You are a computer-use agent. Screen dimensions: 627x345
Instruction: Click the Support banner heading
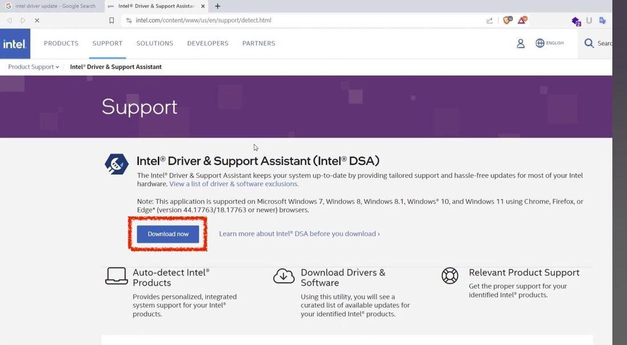point(140,107)
